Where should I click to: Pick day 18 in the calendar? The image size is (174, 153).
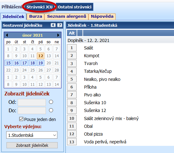pos(33,63)
